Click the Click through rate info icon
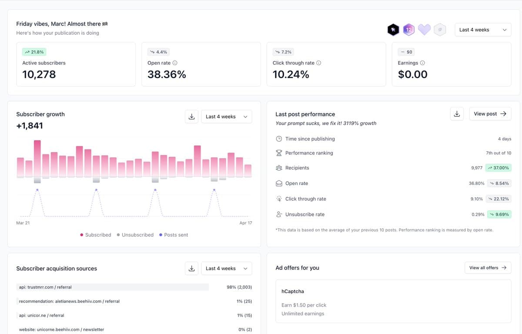This screenshot has width=522, height=334. pos(319,63)
